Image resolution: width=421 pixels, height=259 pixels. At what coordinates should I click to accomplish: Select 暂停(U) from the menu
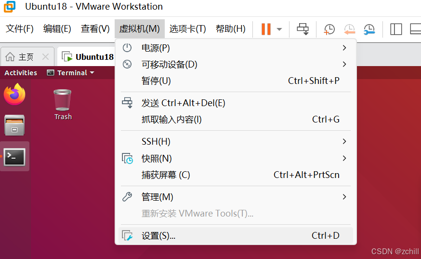click(236, 81)
